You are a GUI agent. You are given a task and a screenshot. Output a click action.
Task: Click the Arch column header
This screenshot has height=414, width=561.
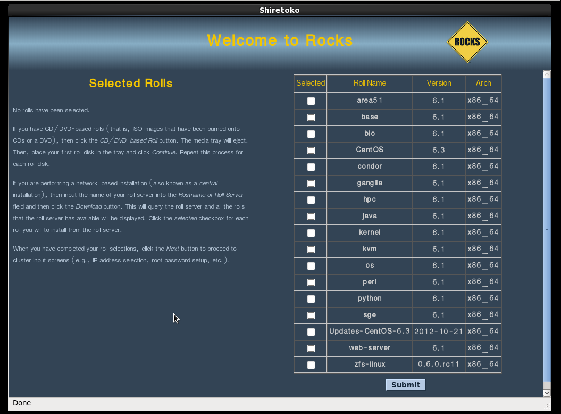tap(483, 83)
